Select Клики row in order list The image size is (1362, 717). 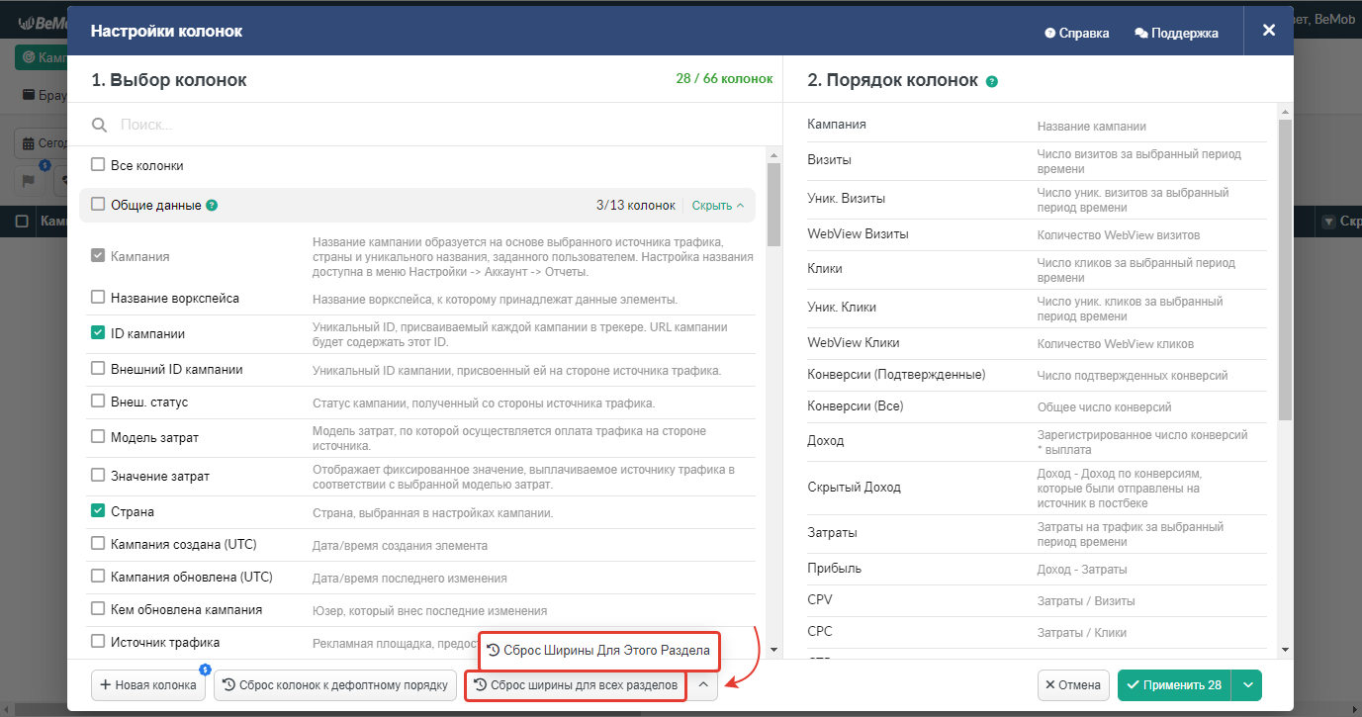(x=1037, y=269)
